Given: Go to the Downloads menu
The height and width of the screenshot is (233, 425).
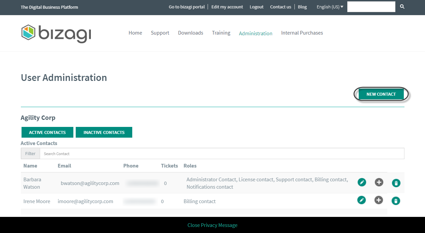Looking at the screenshot, I should (191, 33).
